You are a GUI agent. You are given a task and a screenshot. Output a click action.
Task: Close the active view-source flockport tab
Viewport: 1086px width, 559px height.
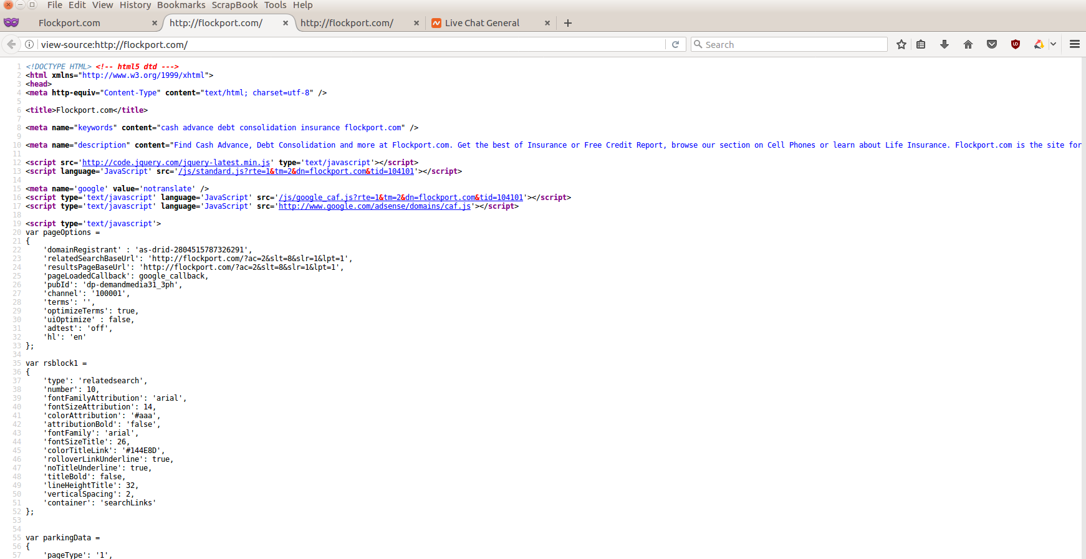pos(286,23)
